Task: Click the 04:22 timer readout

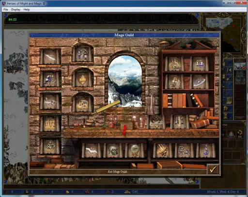Action: coord(13,19)
